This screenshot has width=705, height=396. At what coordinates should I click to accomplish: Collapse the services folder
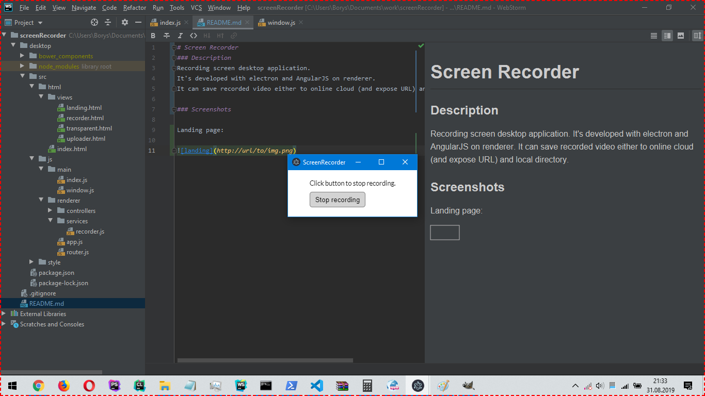click(50, 221)
